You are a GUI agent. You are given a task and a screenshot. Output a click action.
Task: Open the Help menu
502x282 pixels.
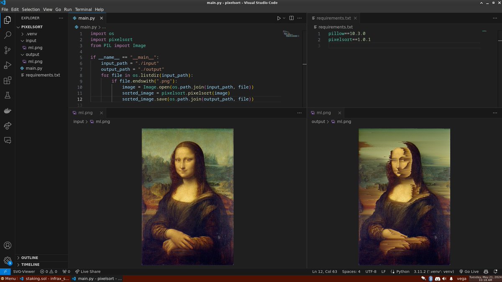pos(99,9)
